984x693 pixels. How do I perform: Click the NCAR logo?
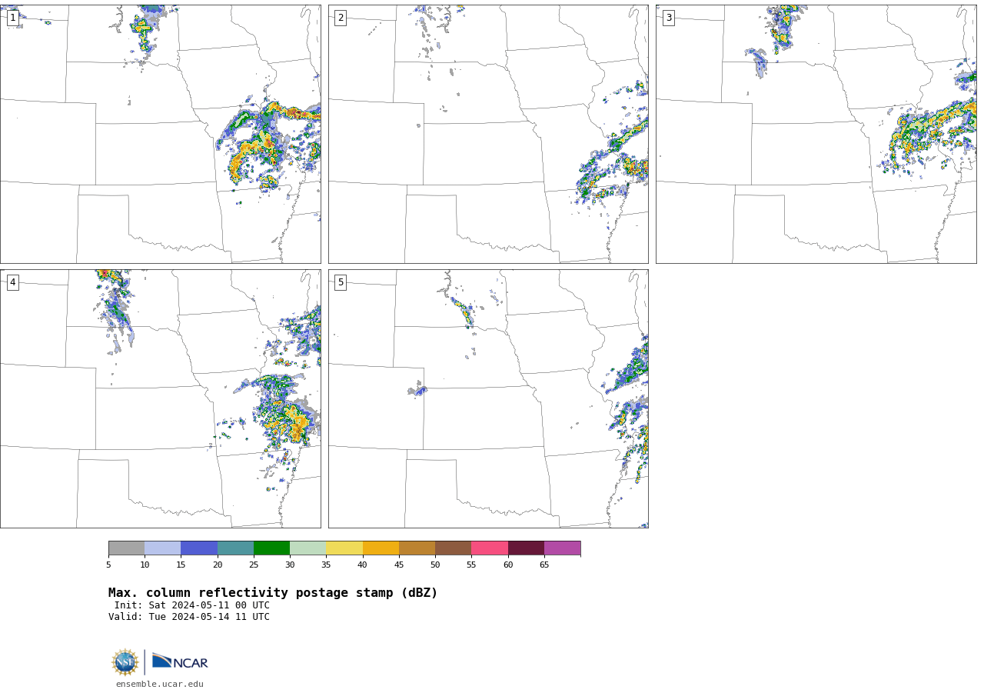180,661
